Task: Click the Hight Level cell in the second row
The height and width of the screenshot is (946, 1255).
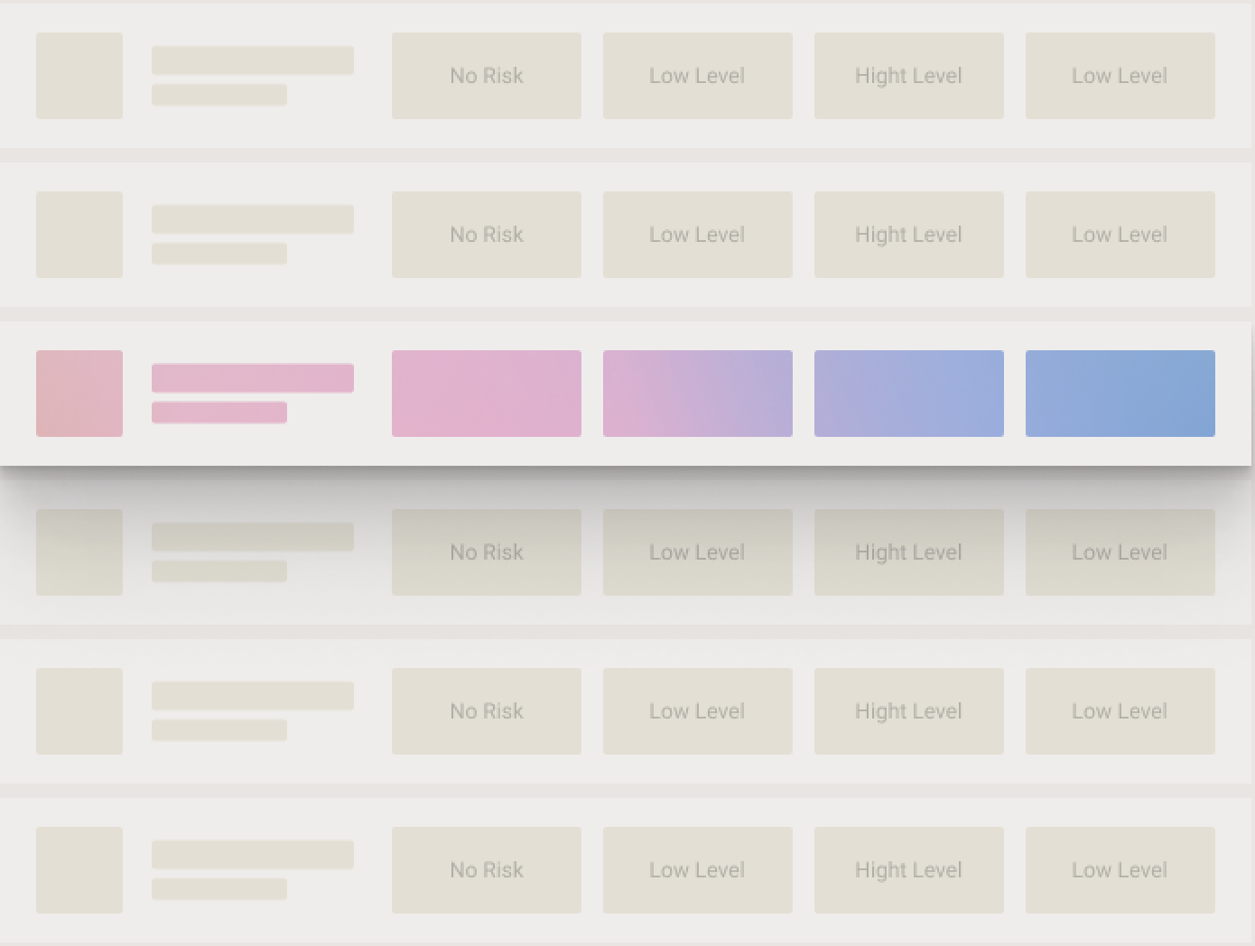Action: point(908,235)
